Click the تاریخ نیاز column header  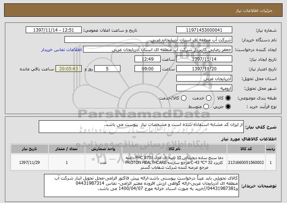click(x=29, y=149)
